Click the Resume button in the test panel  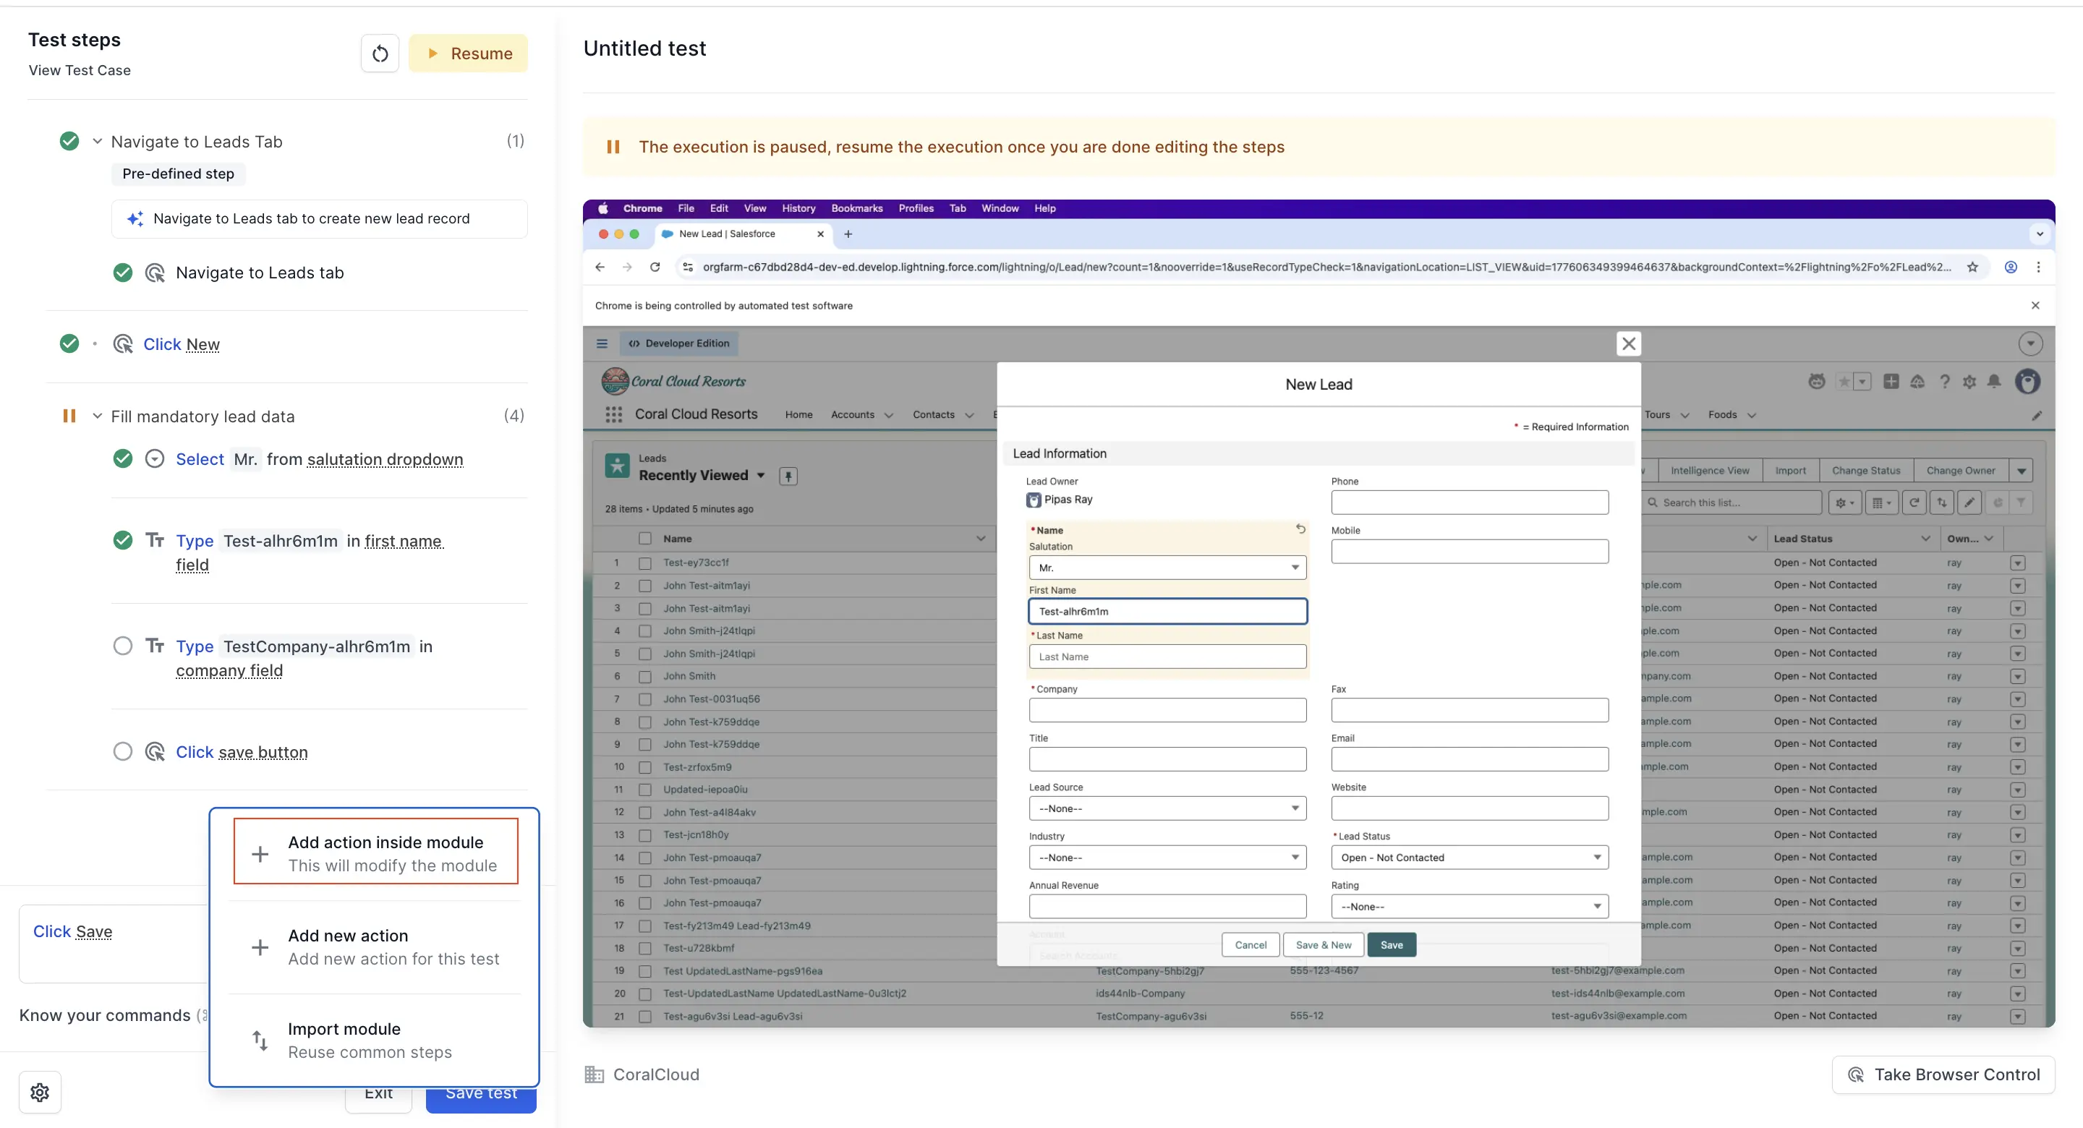point(468,53)
